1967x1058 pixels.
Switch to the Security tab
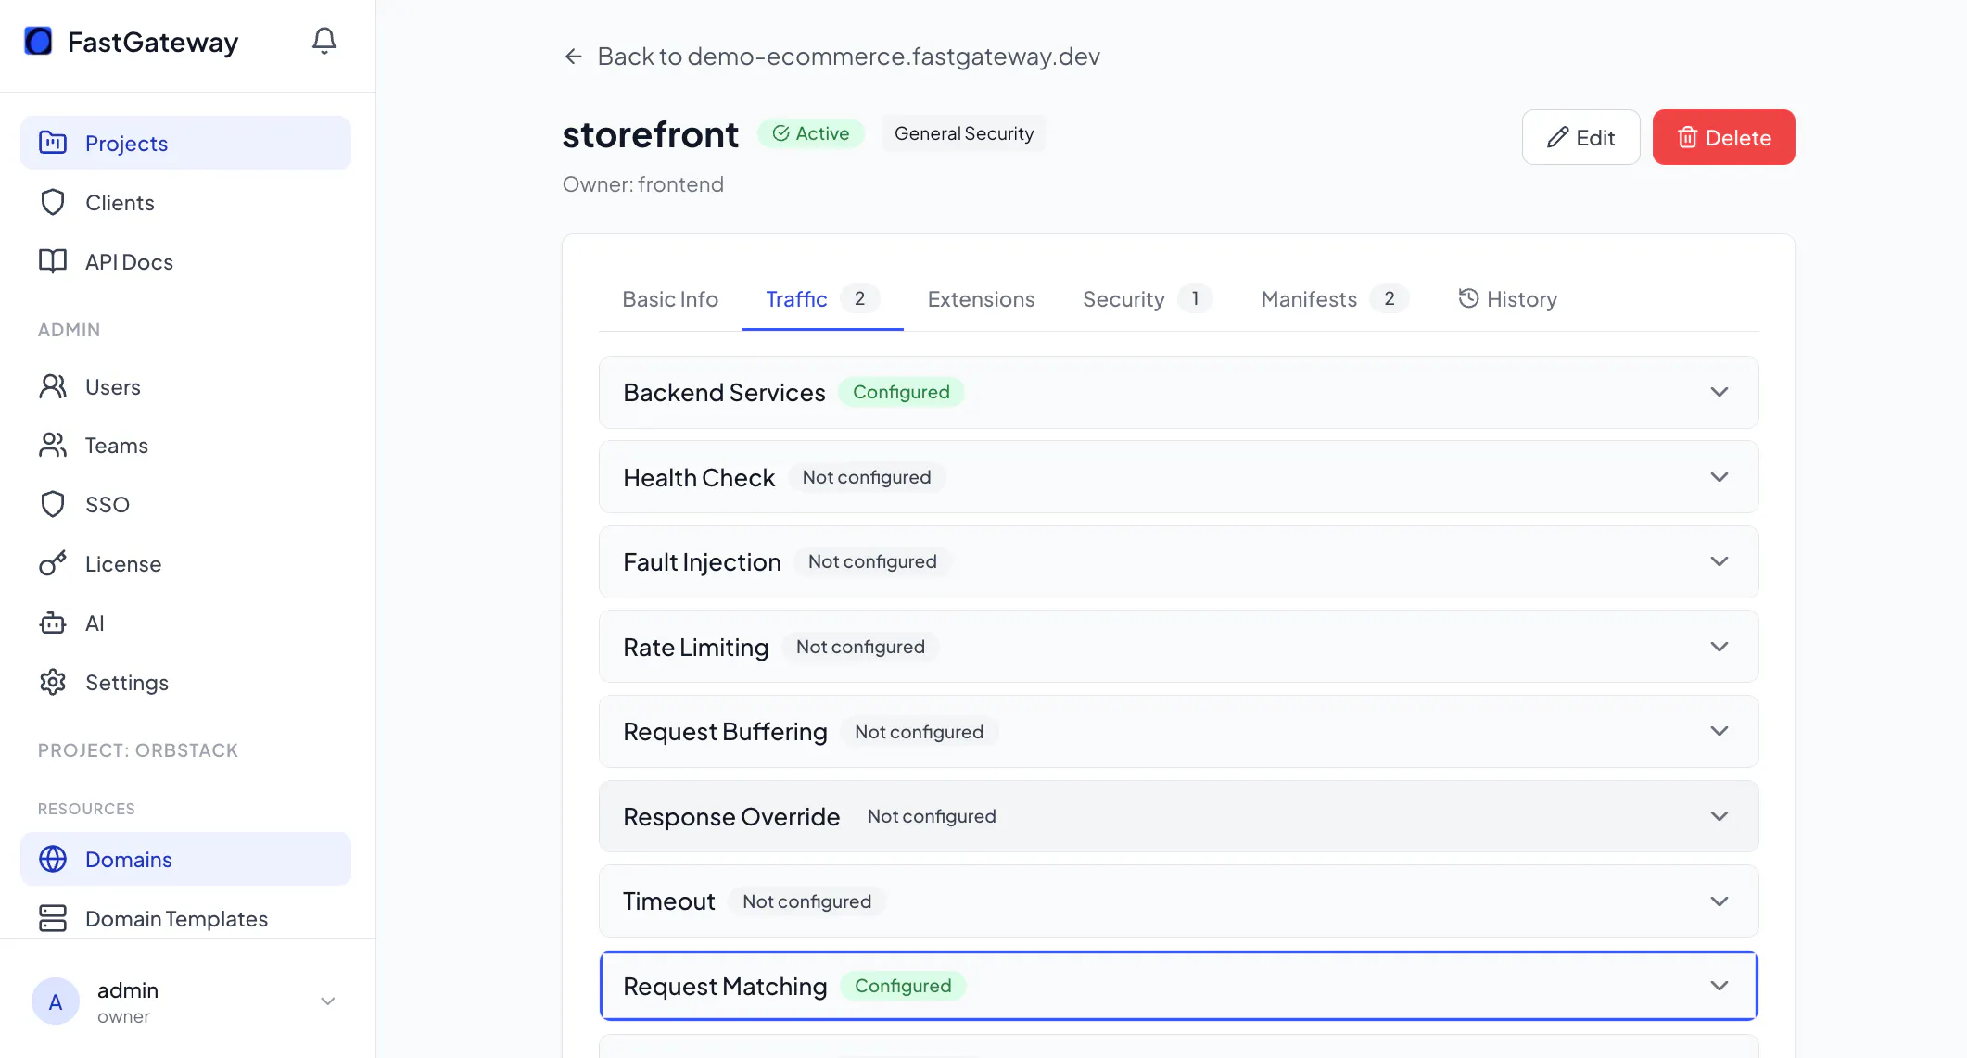click(x=1148, y=299)
